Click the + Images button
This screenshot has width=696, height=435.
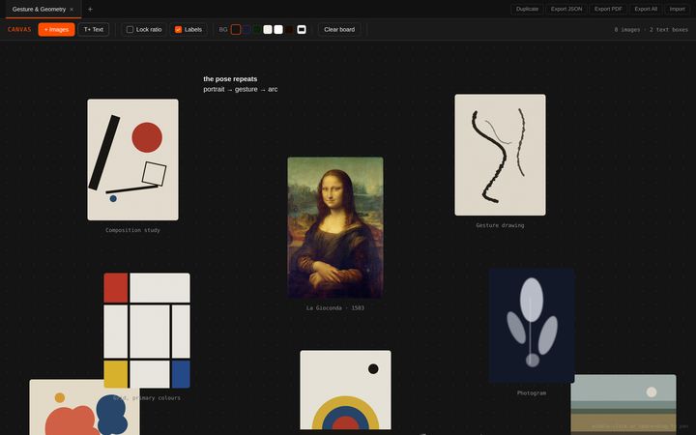click(56, 30)
